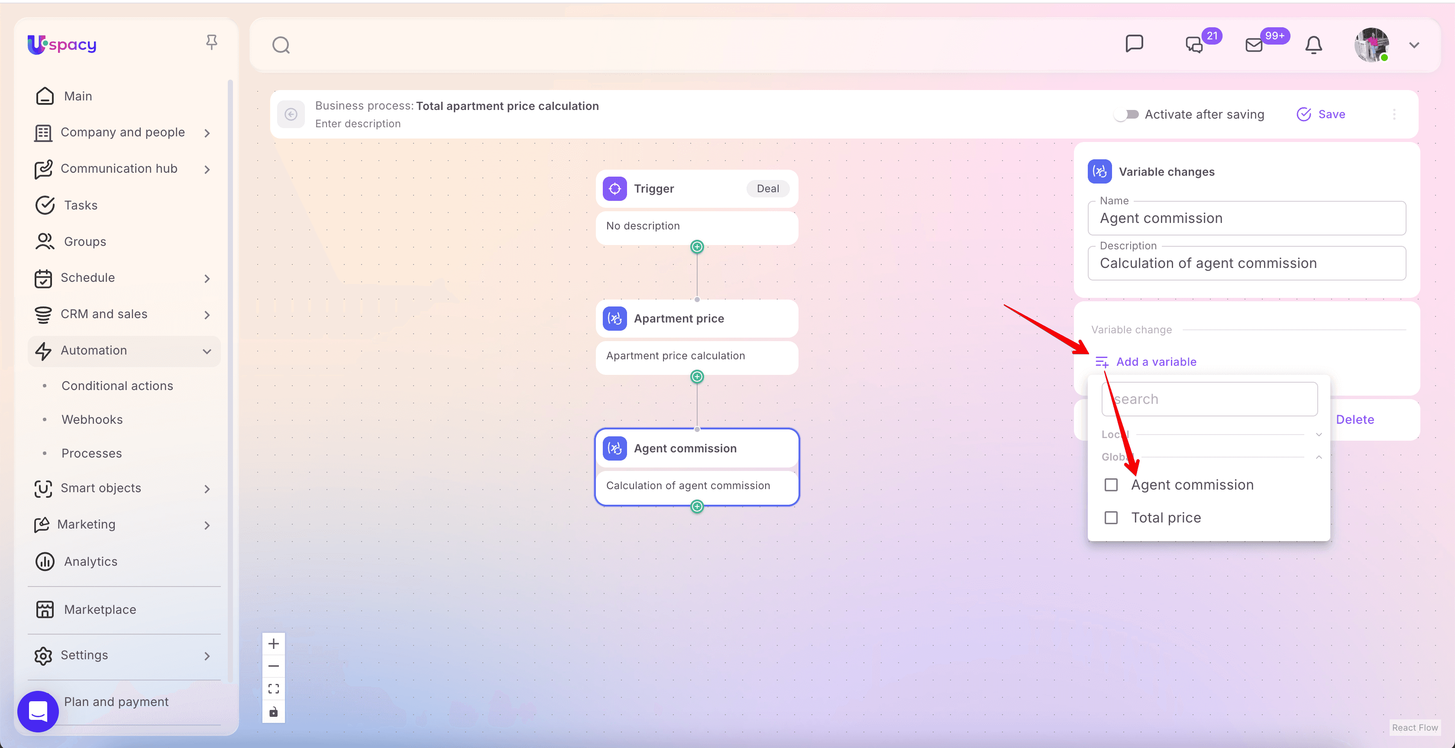The height and width of the screenshot is (748, 1455).
Task: Open Processes submenu item
Action: coord(91,453)
